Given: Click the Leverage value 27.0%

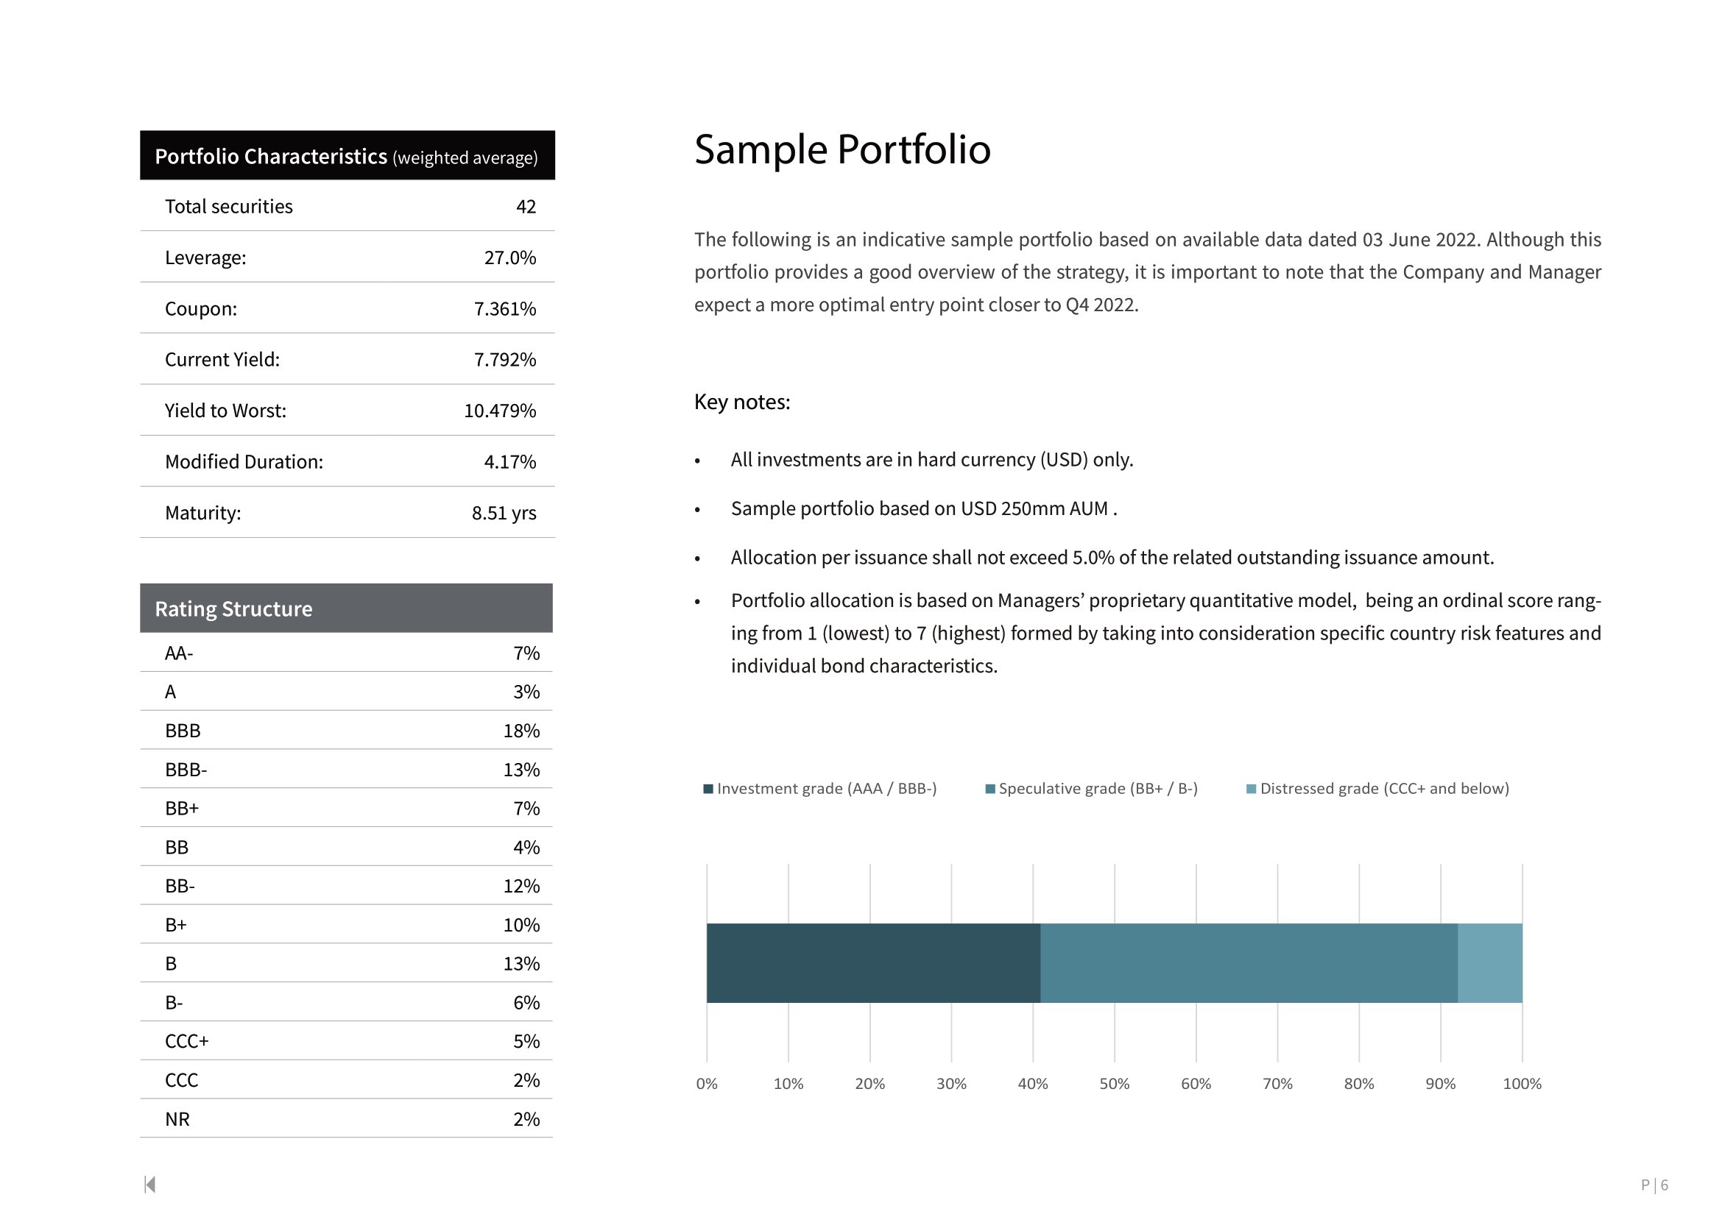Looking at the screenshot, I should click(x=510, y=258).
